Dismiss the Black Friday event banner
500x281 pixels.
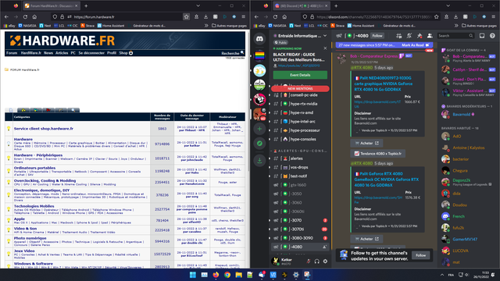(x=325, y=48)
